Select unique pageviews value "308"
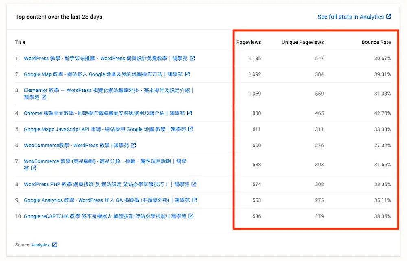The width and height of the screenshot is (407, 261). (x=319, y=184)
